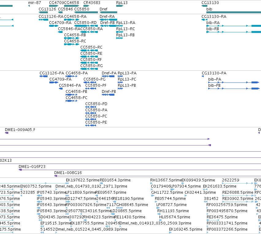The width and height of the screenshot is (261, 234).
Task: Select the RH13667.5prime EST label
Action: pos(166,180)
